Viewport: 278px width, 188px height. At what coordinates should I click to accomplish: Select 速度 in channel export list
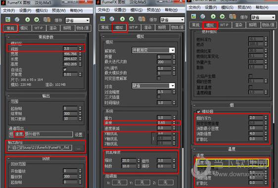click(19, 134)
